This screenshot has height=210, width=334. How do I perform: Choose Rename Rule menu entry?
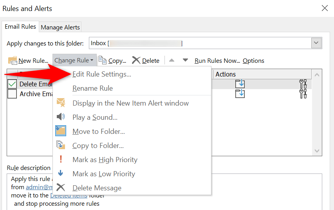(92, 88)
